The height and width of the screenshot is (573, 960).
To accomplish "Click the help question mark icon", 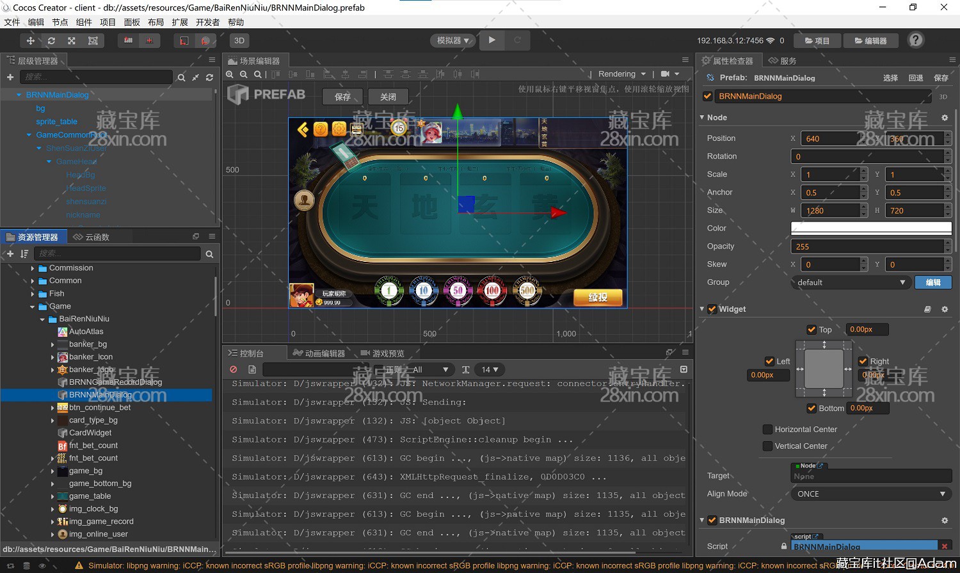I will (x=916, y=40).
